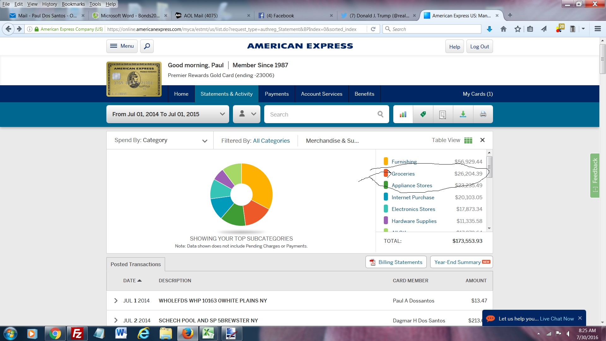
Task: Click the green download activity icon
Action: tap(463, 114)
